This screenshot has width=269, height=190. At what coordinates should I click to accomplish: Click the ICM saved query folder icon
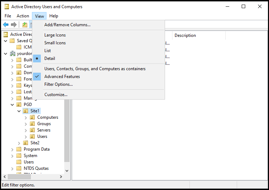(x=19, y=47)
